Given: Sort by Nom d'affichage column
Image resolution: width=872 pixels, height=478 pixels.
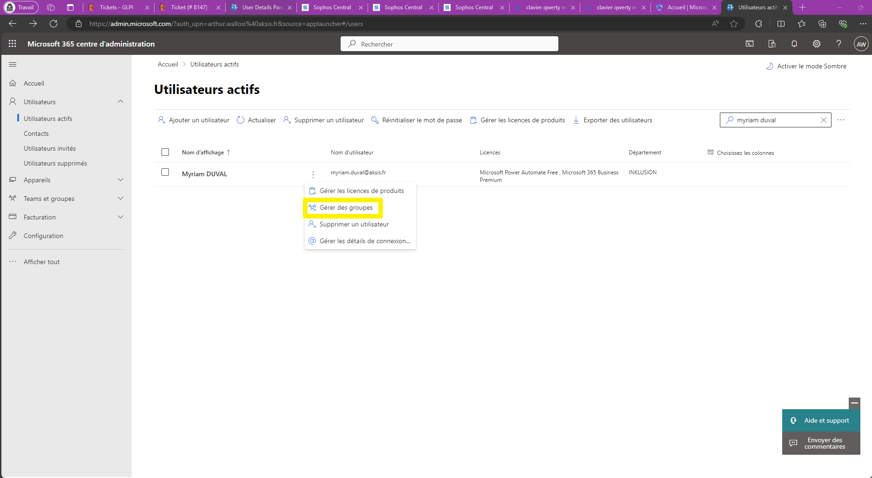Looking at the screenshot, I should pos(206,153).
